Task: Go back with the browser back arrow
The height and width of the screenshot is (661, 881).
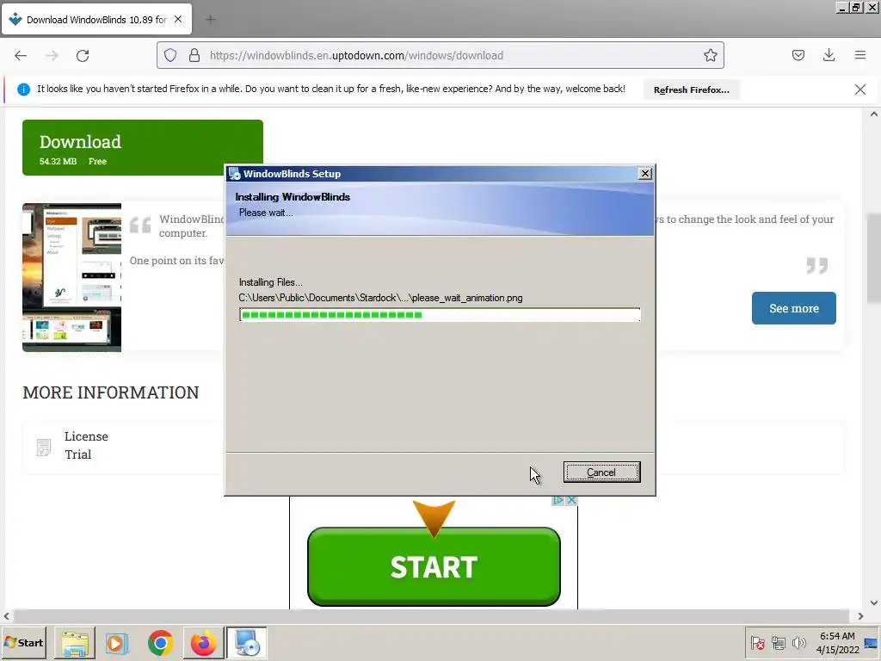Action: pyautogui.click(x=21, y=56)
